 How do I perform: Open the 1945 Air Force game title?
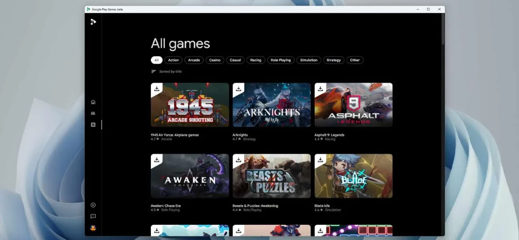pos(175,135)
